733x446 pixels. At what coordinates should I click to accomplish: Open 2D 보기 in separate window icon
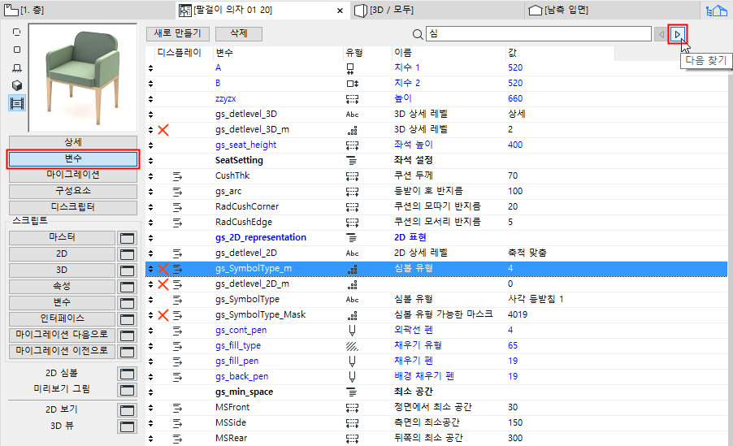tap(127, 410)
